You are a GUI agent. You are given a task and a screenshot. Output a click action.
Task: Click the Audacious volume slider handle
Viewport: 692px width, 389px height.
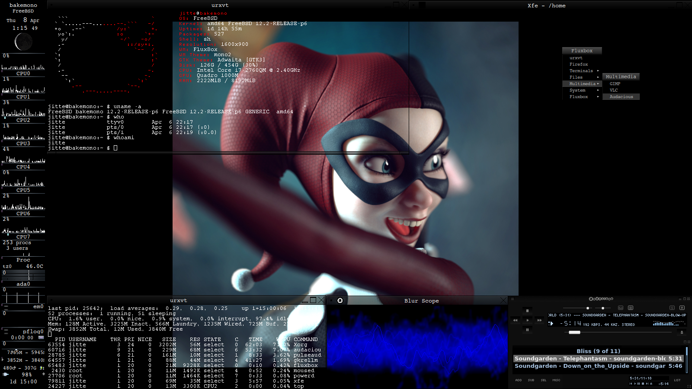click(x=588, y=308)
